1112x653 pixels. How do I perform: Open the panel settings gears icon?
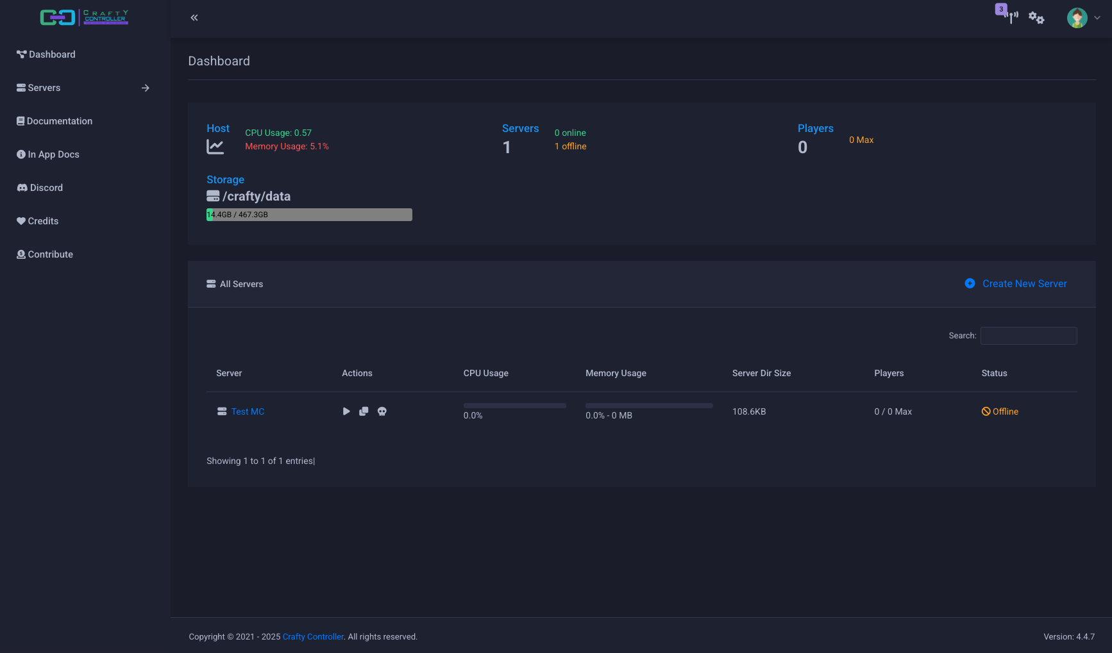(1036, 18)
